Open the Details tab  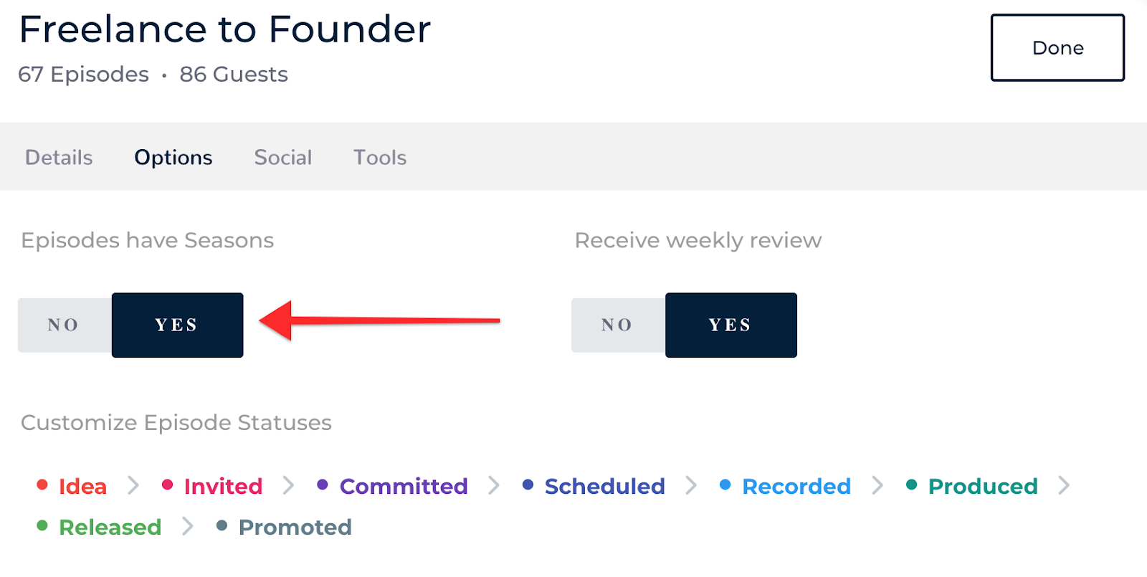click(59, 158)
